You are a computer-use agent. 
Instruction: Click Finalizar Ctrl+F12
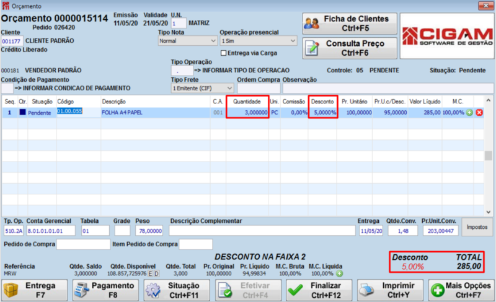pos(319,290)
